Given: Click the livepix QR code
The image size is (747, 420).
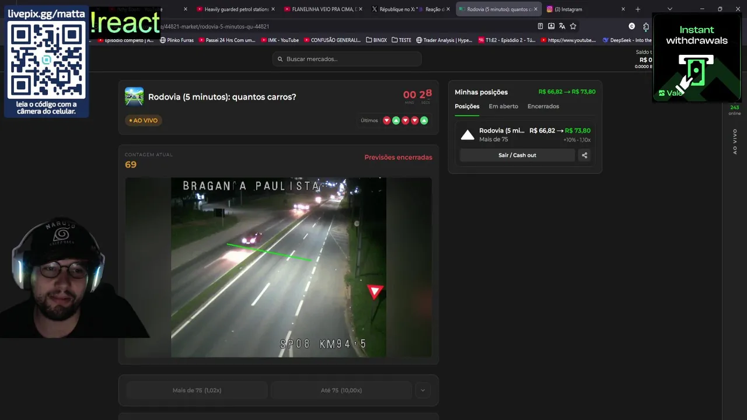Looking at the screenshot, I should pyautogui.click(x=47, y=61).
